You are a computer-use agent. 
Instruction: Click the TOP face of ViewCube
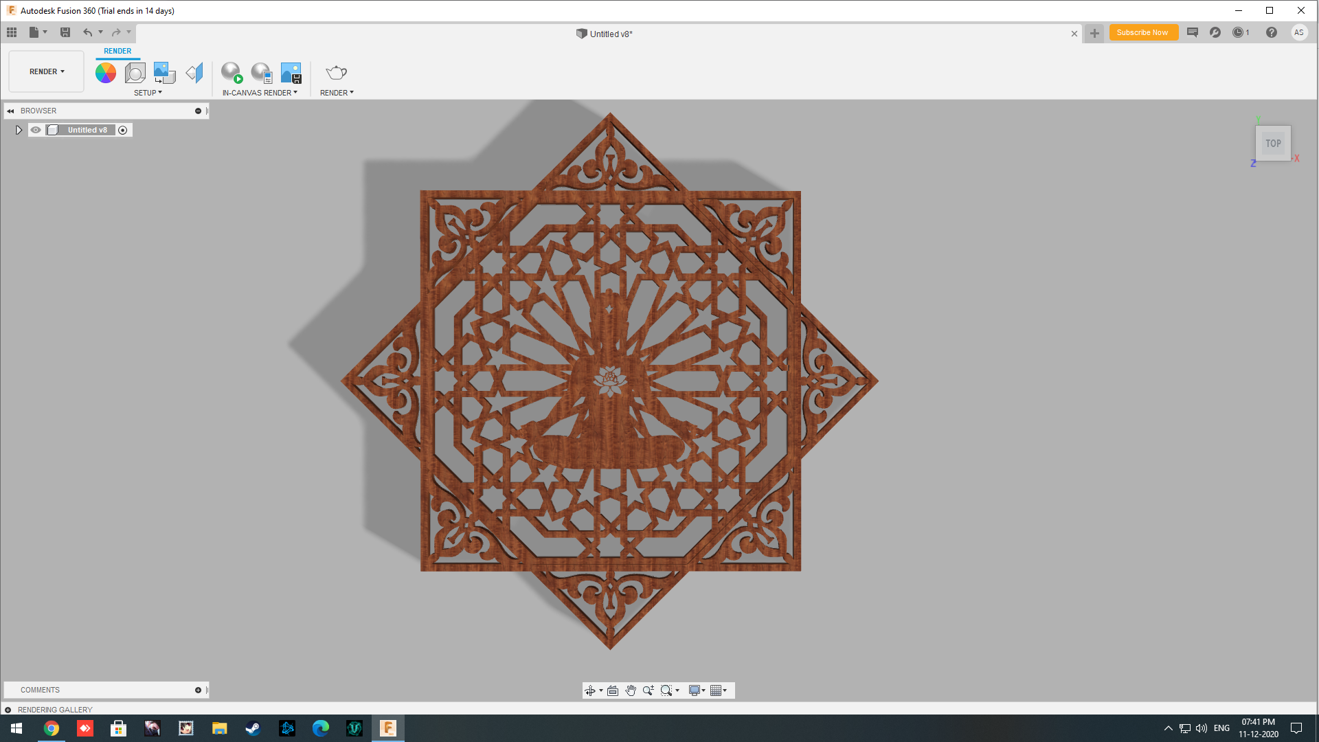1273,143
